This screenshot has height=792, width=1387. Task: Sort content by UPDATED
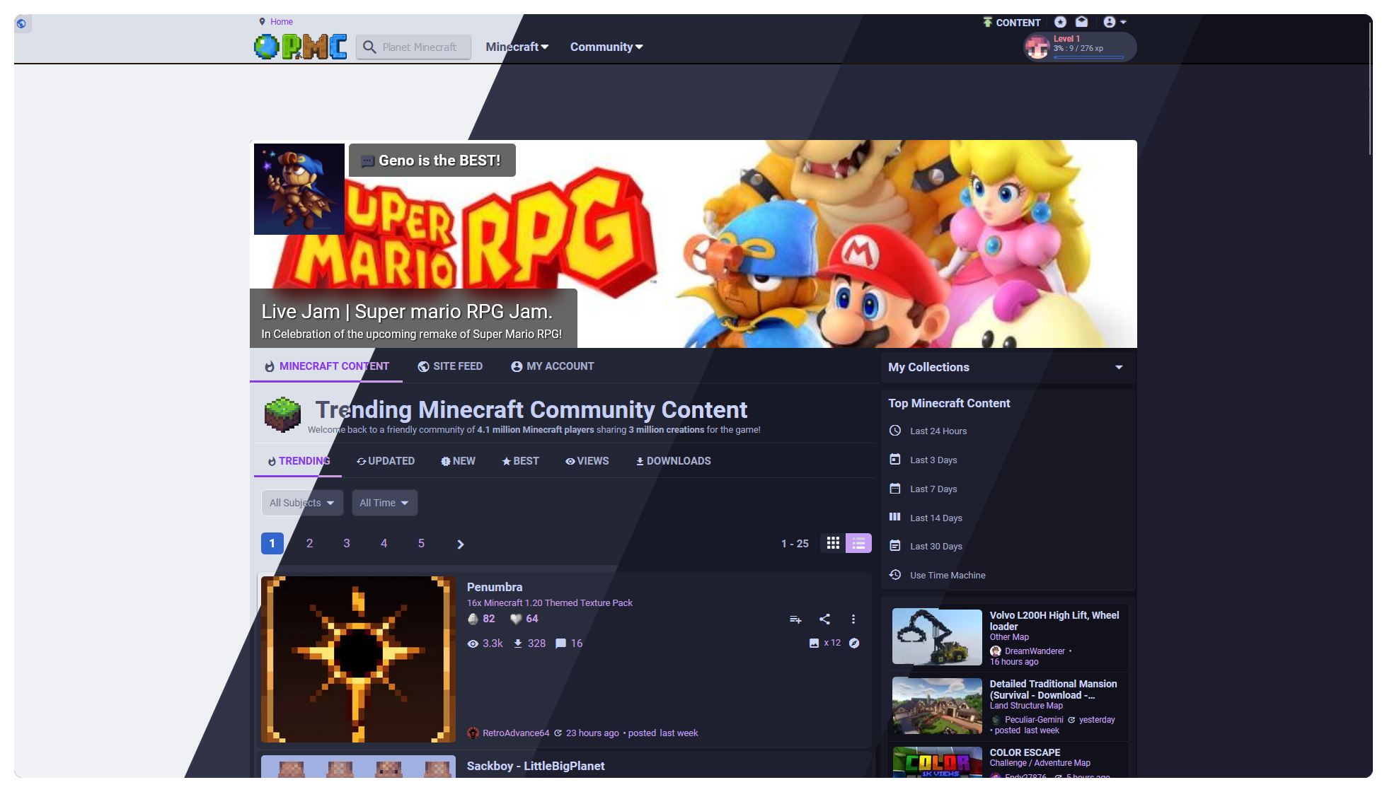386,461
